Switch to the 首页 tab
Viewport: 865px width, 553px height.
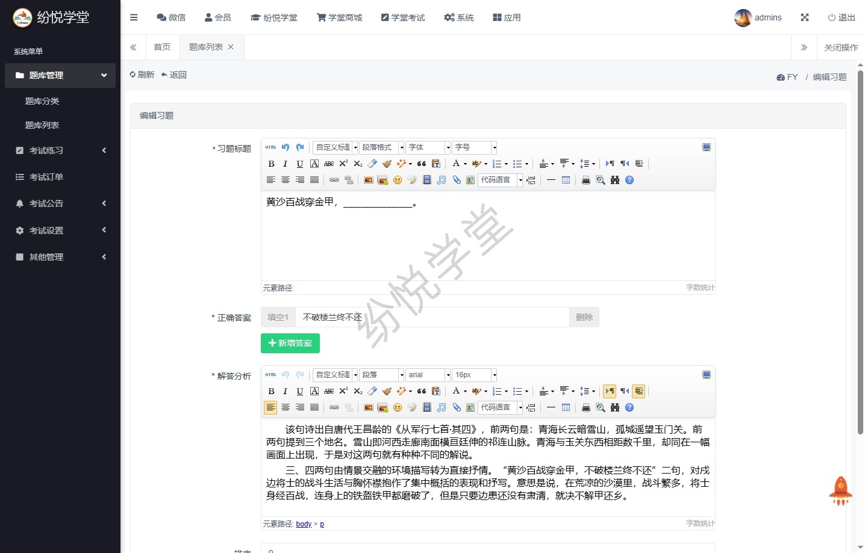click(x=162, y=47)
